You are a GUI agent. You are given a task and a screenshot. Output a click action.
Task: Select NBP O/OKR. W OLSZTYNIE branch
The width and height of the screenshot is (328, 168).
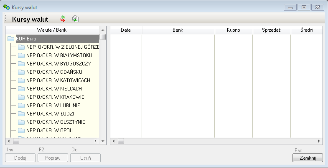pos(56,122)
